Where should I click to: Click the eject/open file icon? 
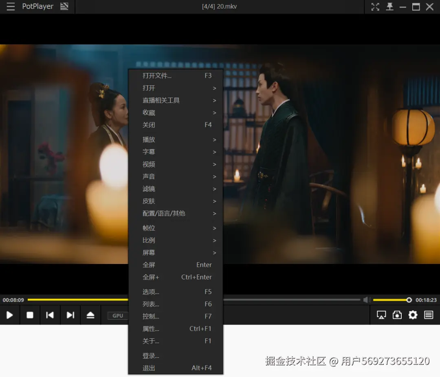(x=90, y=315)
